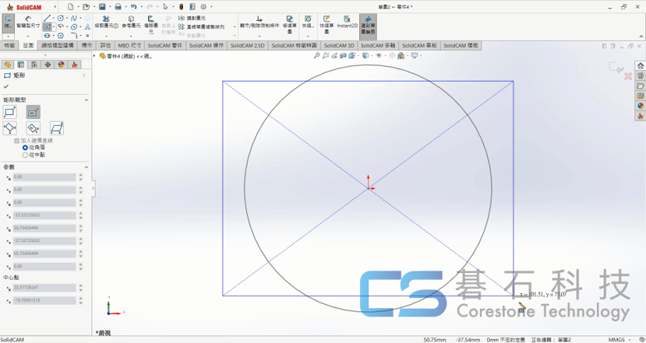Open the MMGS units dropdown in status bar
This screenshot has height=343, width=646.
pyautogui.click(x=616, y=340)
